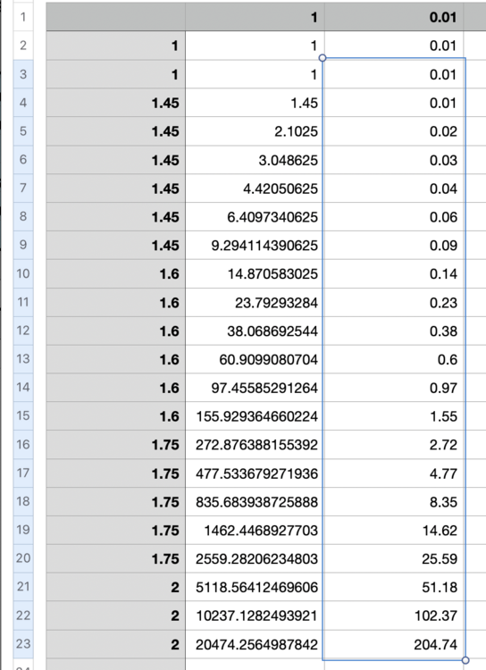Click the cell containing 3.048625
Viewport: 486px width, 670px height.
[255, 160]
